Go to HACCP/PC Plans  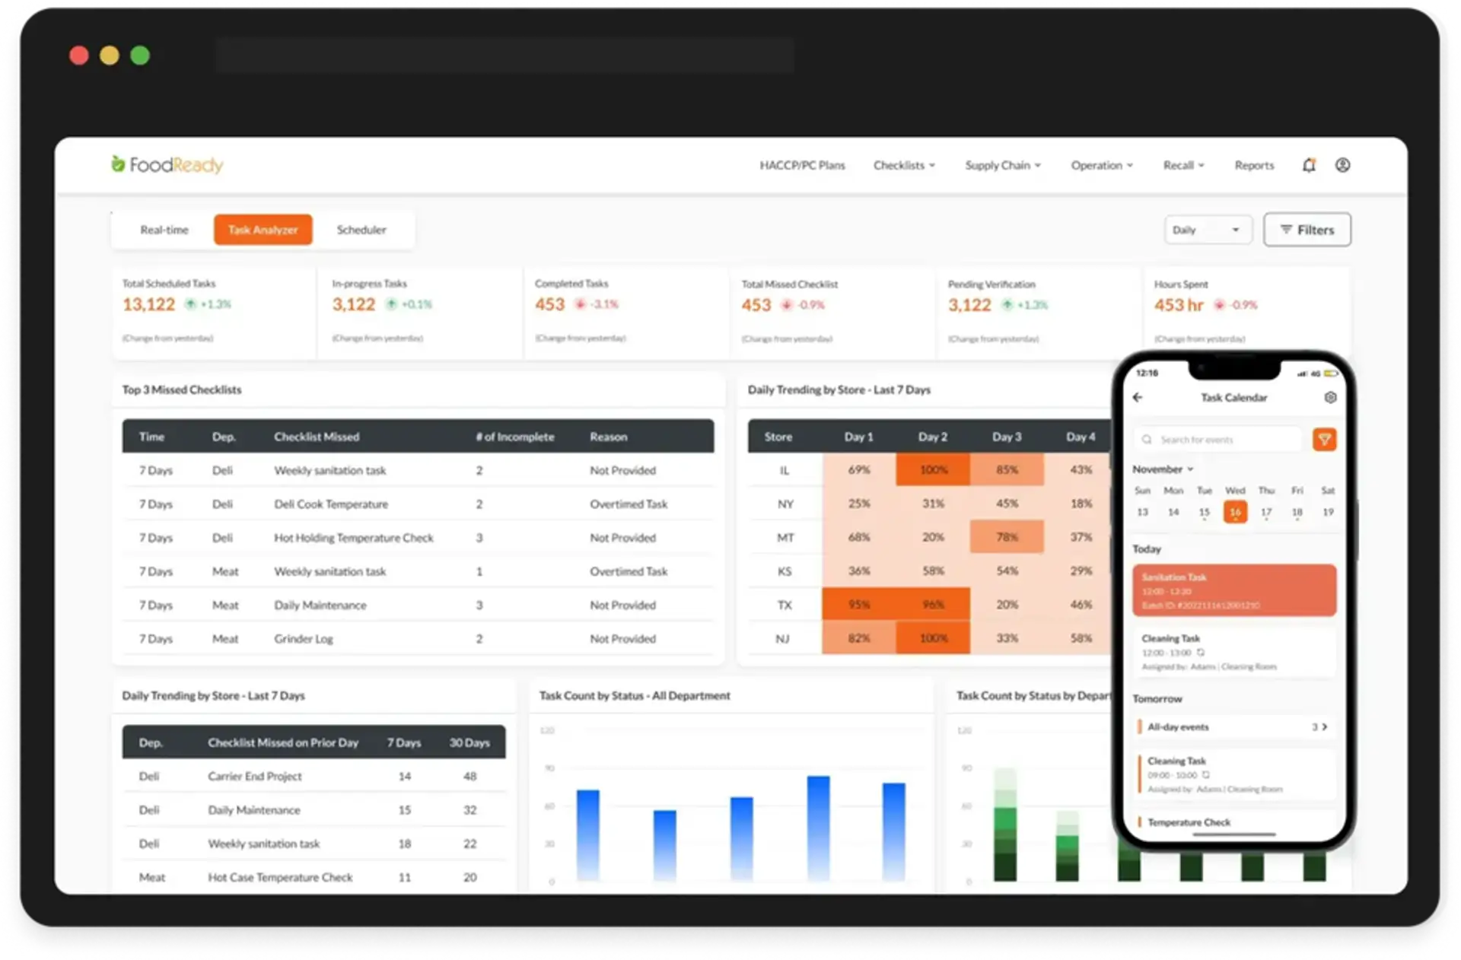pyautogui.click(x=802, y=165)
